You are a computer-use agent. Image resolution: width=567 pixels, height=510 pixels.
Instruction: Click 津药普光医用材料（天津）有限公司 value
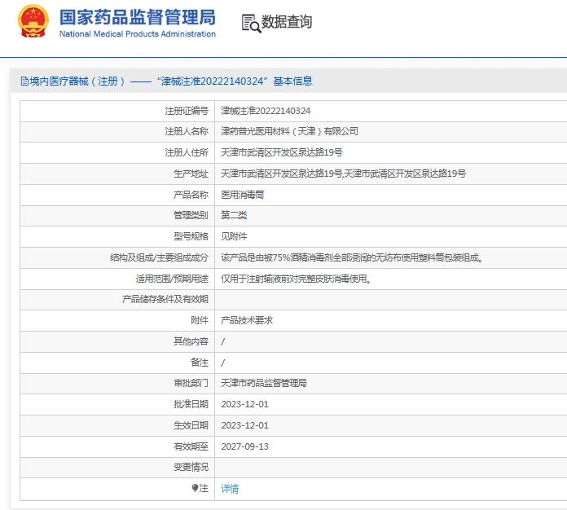(290, 131)
